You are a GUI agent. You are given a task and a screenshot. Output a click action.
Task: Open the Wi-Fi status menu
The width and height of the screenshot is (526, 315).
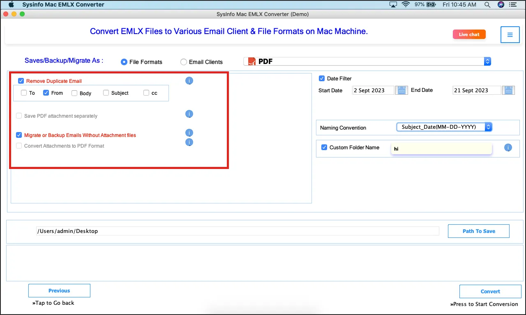pyautogui.click(x=406, y=5)
